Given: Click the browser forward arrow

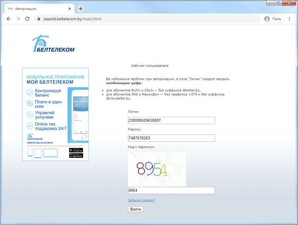Looking at the screenshot, I should (18, 19).
